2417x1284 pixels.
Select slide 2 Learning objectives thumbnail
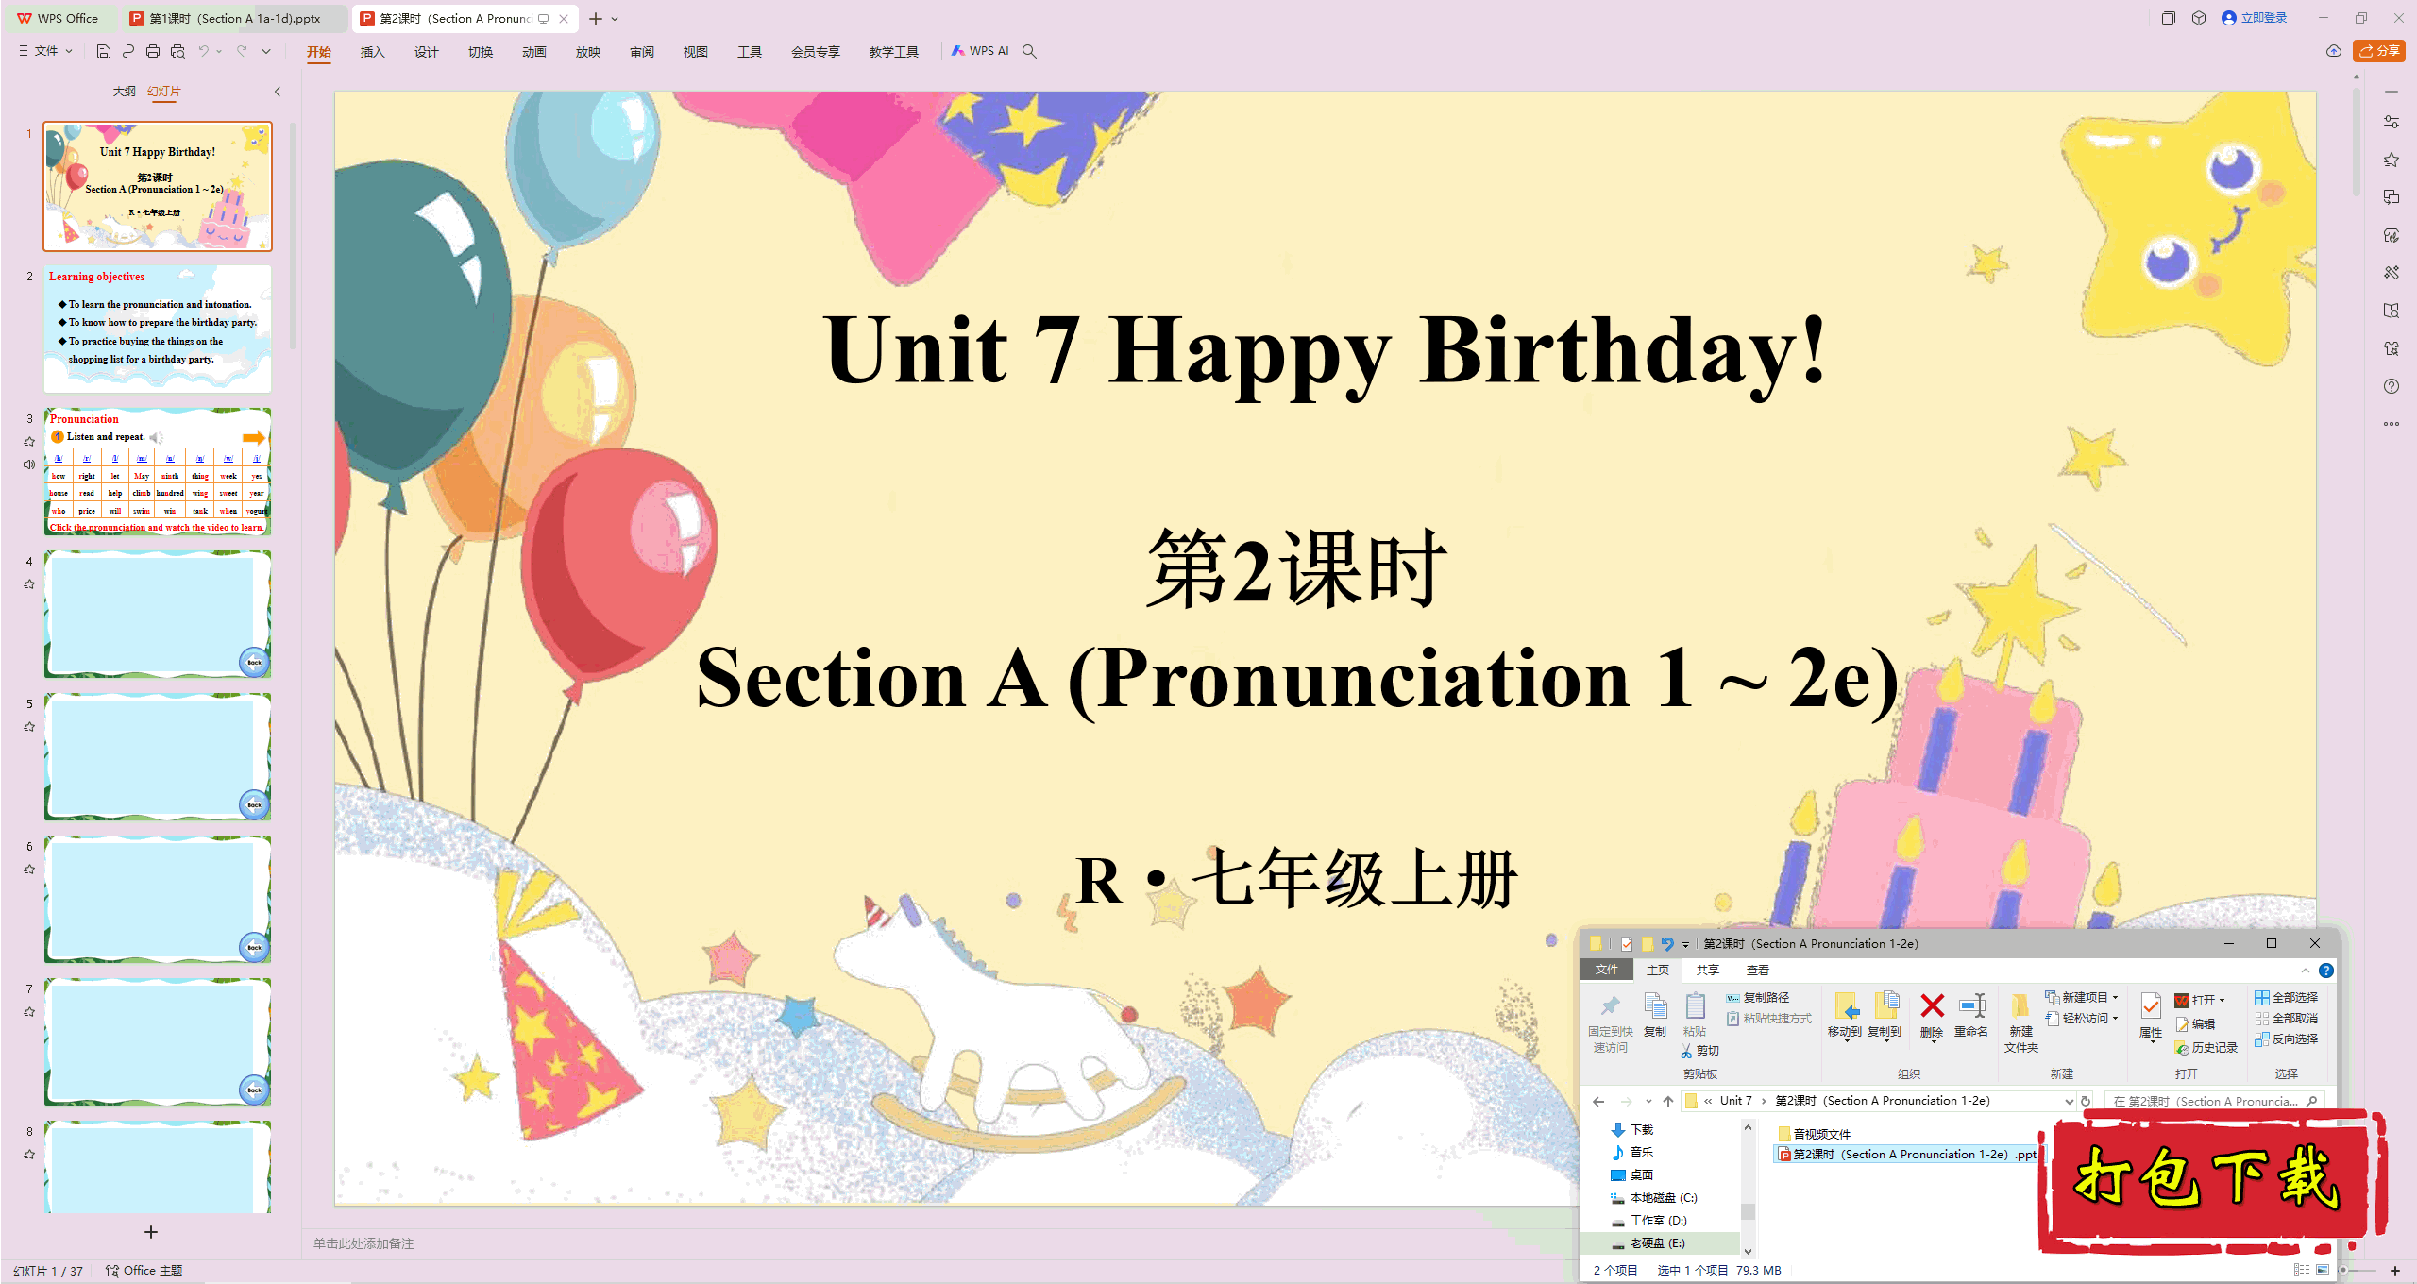(158, 329)
